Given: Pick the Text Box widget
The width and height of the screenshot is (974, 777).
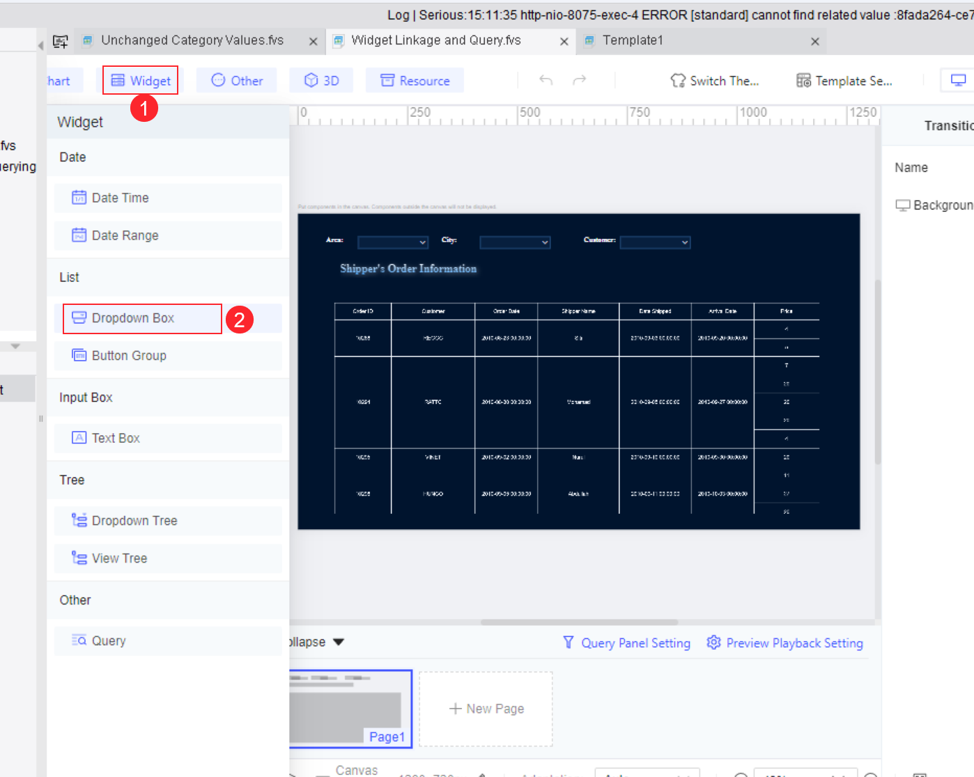Looking at the screenshot, I should [x=168, y=438].
